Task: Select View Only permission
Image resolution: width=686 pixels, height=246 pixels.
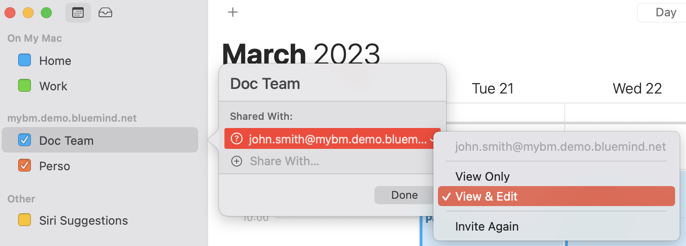Action: (482, 177)
